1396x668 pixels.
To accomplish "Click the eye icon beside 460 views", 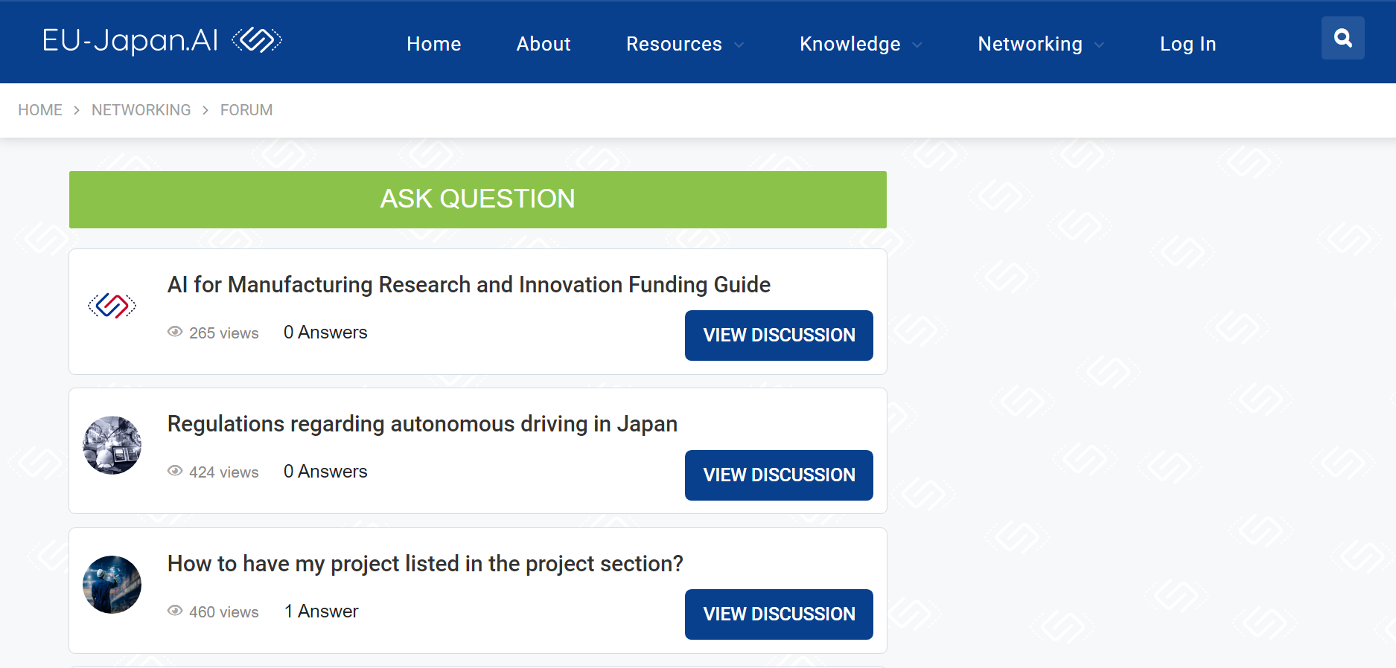I will point(175,611).
